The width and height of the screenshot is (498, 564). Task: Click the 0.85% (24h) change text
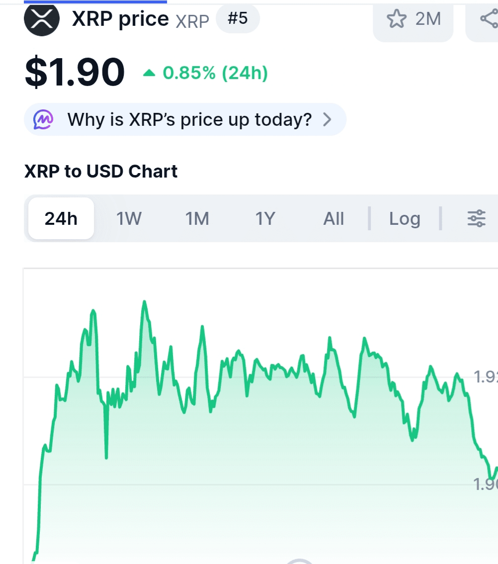coord(215,74)
